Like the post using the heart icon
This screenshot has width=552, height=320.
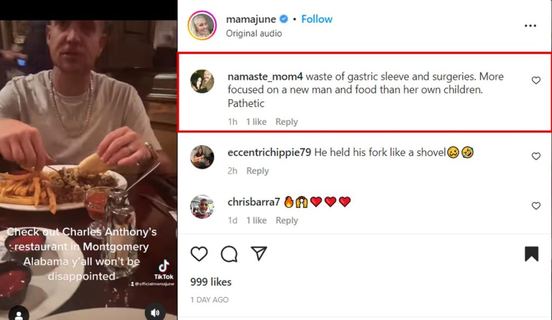point(199,253)
